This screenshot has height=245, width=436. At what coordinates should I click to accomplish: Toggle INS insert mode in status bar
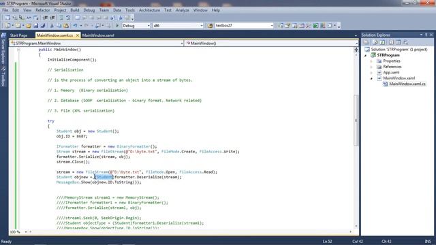point(428,242)
